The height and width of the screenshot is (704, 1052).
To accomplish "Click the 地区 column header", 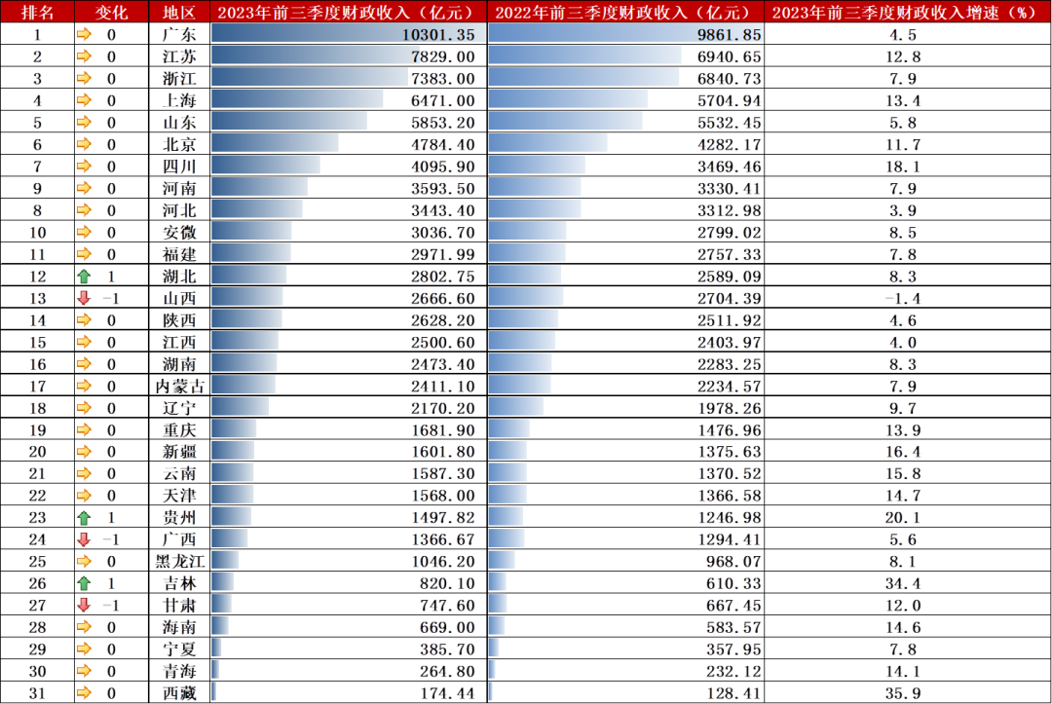I will tap(179, 12).
